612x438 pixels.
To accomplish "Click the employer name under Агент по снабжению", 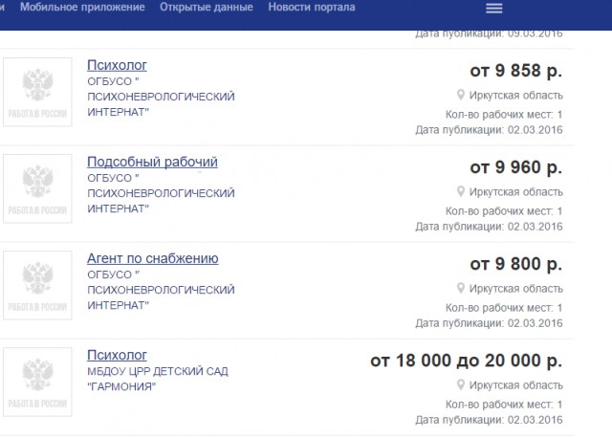I will (x=161, y=290).
